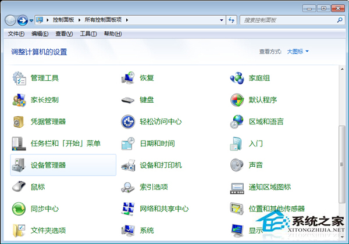Click the 轻松访问中心 text label

161,121
